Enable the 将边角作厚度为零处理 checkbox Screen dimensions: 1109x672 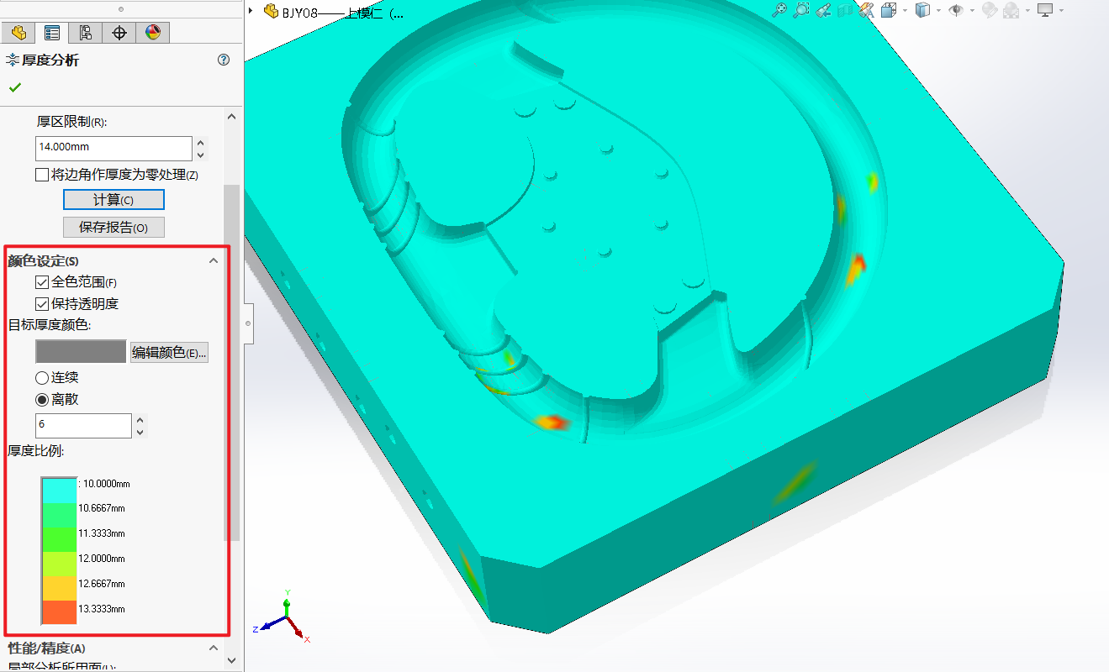coord(42,175)
